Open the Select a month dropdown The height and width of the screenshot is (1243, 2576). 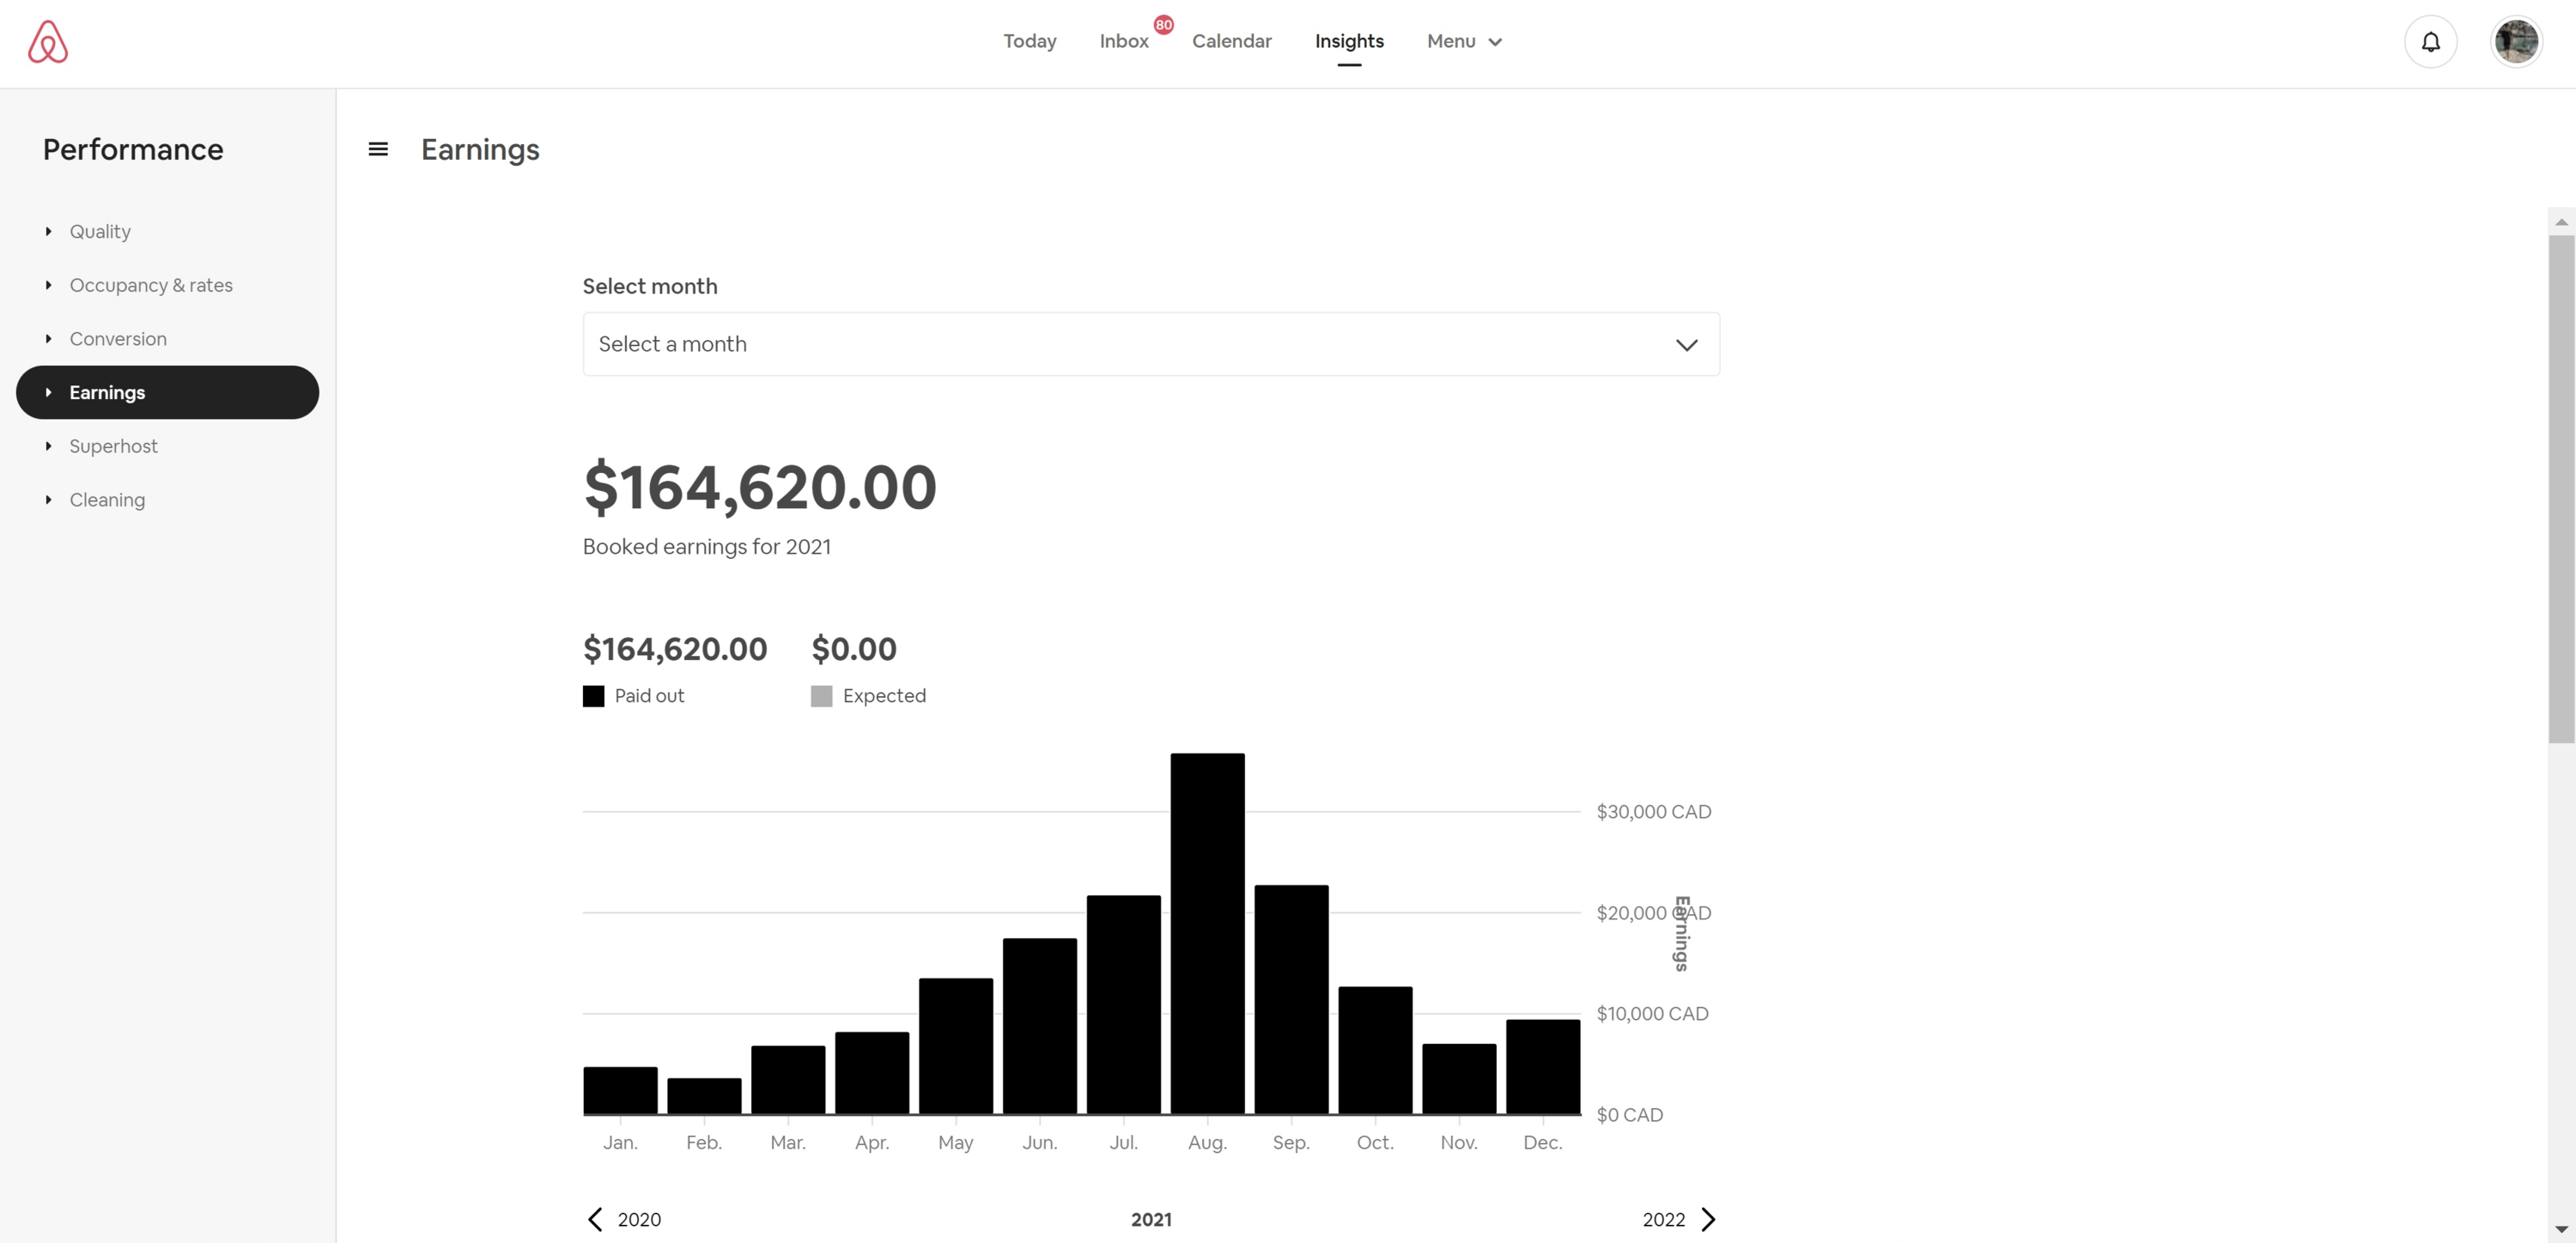pos(1150,344)
